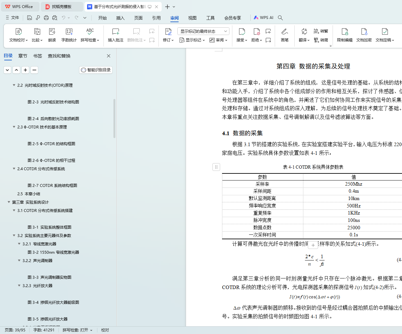402x334 pixels.
Task: Click the 翻译 translate icon
Action: tap(304, 31)
